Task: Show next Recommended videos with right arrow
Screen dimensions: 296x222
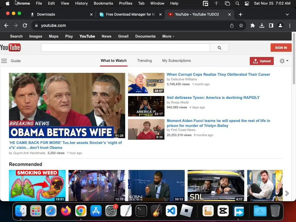Action: tap(287, 193)
